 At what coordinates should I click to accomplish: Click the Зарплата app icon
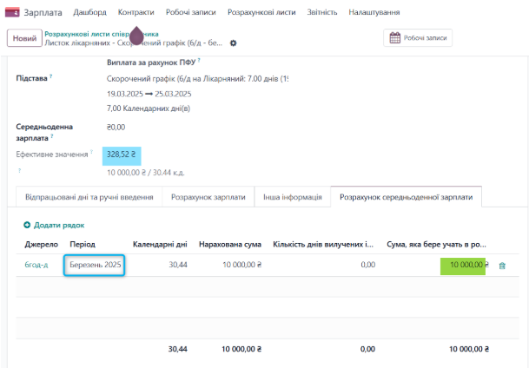tap(12, 13)
